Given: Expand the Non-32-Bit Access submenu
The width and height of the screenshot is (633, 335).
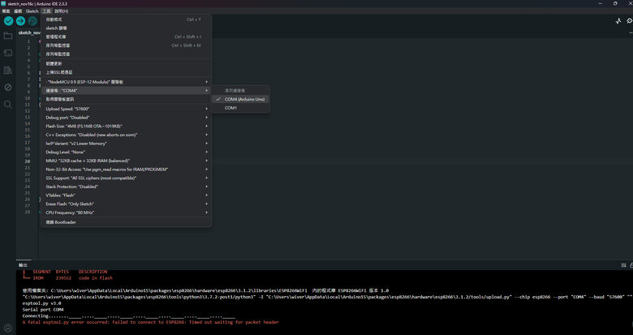Looking at the screenshot, I should [127, 170].
